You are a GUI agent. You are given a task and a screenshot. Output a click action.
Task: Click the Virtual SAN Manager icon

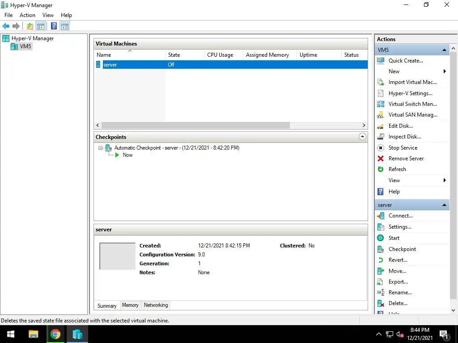[381, 115]
